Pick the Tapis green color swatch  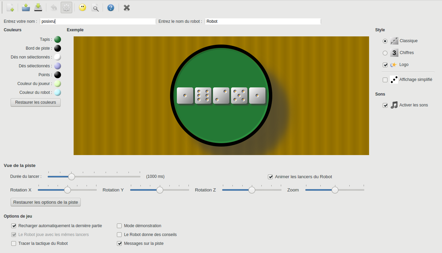[x=58, y=39]
